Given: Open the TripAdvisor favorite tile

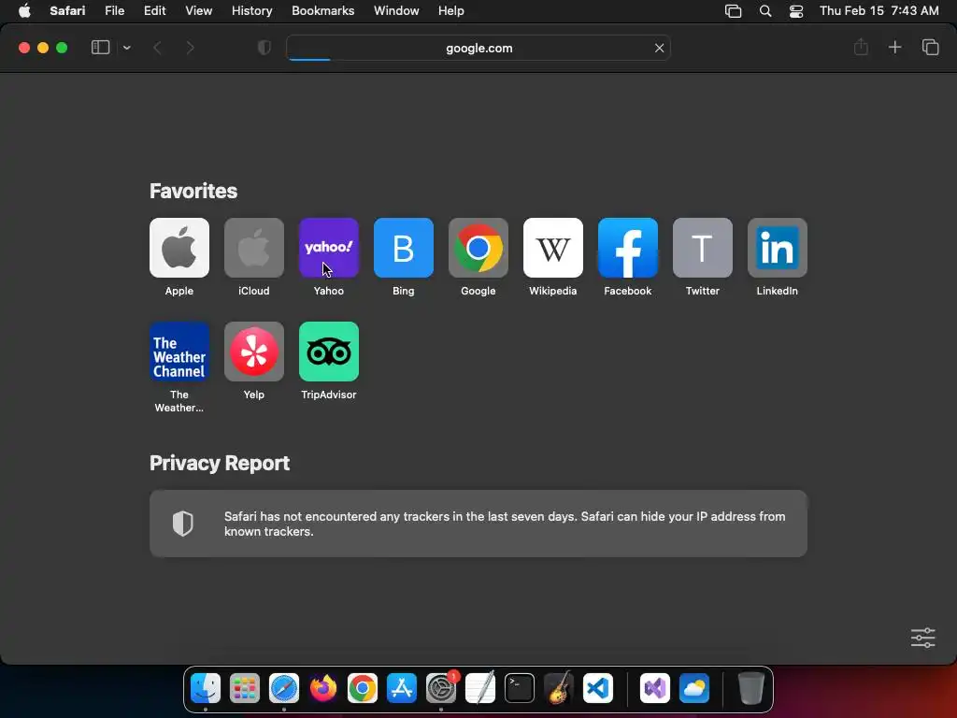Looking at the screenshot, I should coord(328,352).
